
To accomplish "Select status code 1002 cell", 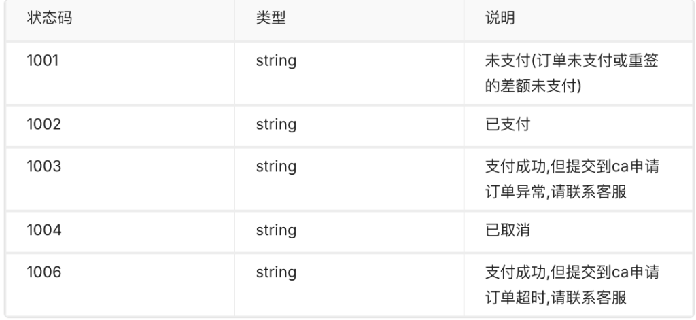I will [x=44, y=124].
